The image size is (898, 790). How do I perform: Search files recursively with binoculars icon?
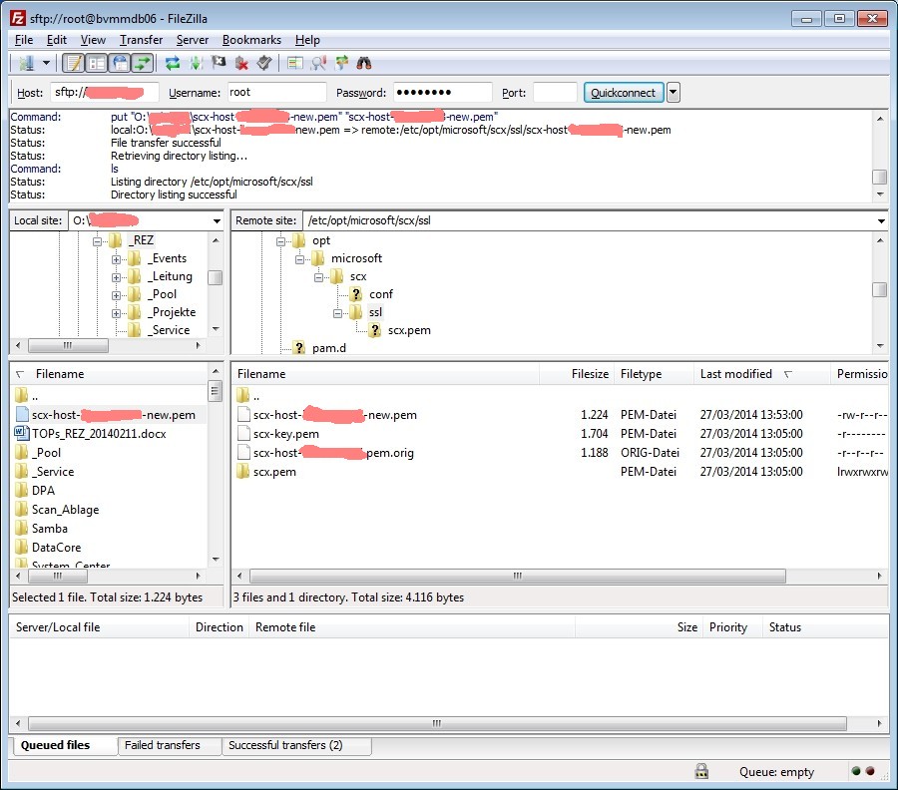[364, 63]
